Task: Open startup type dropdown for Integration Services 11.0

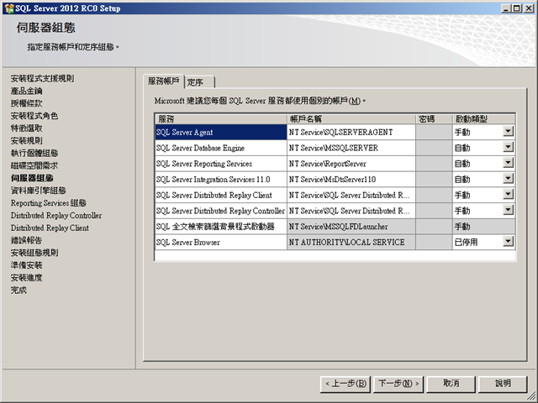Action: [508, 179]
